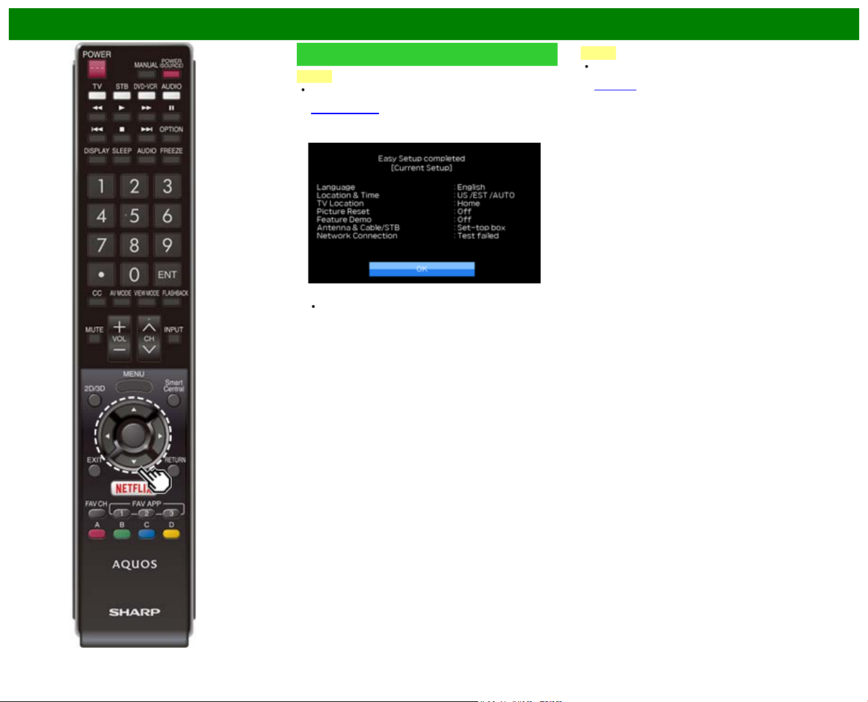The image size is (868, 702).
Task: Click the RETURN button on the remote
Action: click(x=174, y=470)
